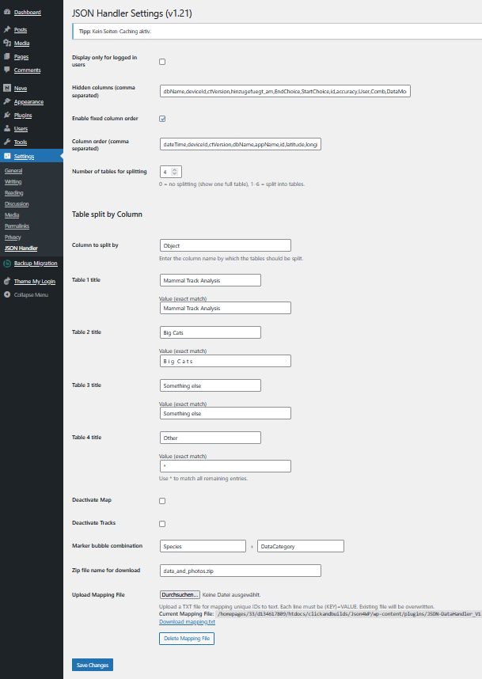Uncheck Enable fixed column order
482x679 pixels.
pyautogui.click(x=162, y=119)
